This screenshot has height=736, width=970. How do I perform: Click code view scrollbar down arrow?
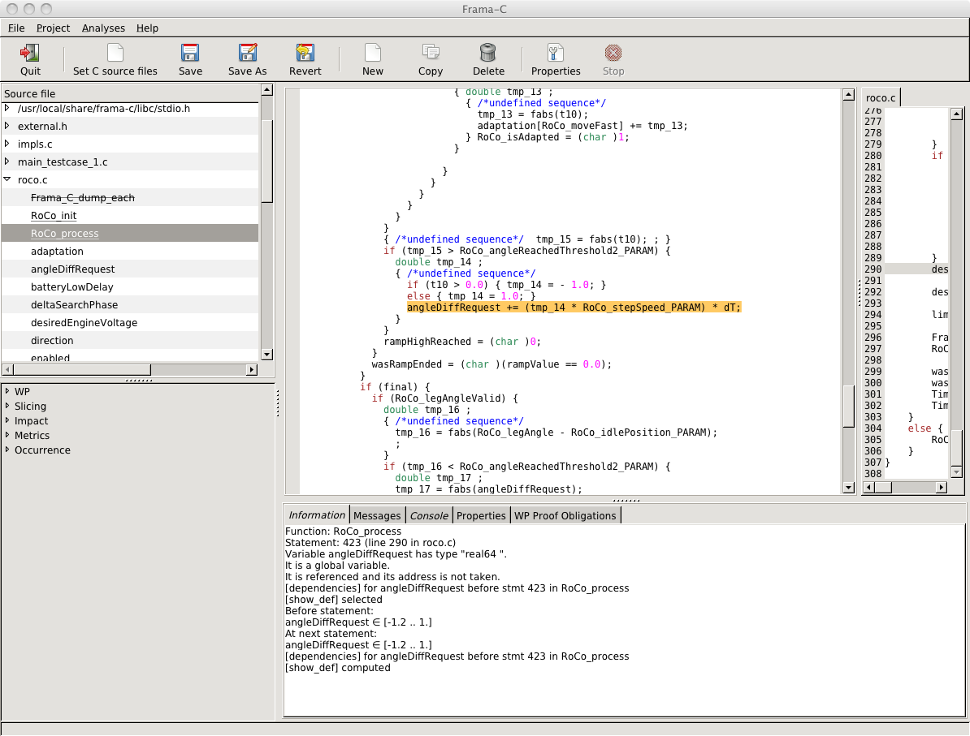tap(849, 488)
